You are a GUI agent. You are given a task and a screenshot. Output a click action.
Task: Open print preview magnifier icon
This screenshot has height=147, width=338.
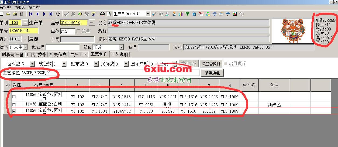[109, 14]
